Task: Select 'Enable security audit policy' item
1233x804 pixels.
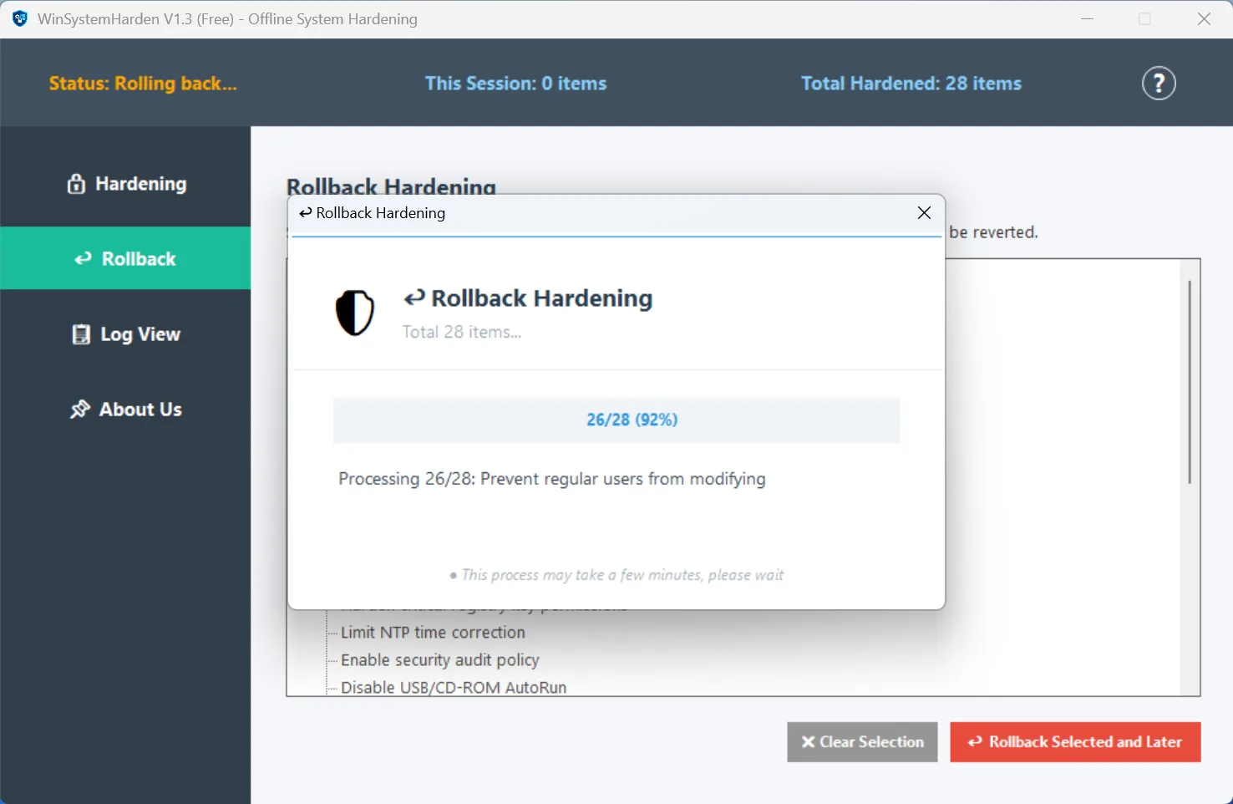Action: coord(440,660)
